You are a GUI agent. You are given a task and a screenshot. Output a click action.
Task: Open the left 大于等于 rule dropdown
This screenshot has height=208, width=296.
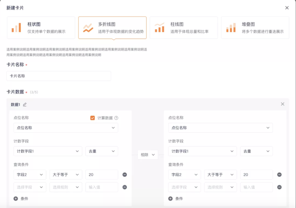pos(66,175)
